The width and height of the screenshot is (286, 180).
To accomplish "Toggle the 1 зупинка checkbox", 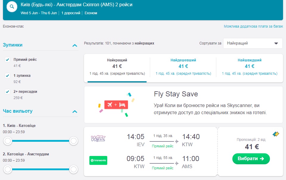I will pos(8,76).
